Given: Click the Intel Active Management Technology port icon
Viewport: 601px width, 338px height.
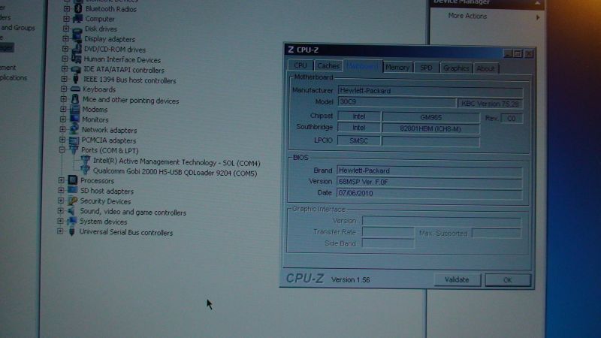Looking at the screenshot, I should (x=85, y=161).
